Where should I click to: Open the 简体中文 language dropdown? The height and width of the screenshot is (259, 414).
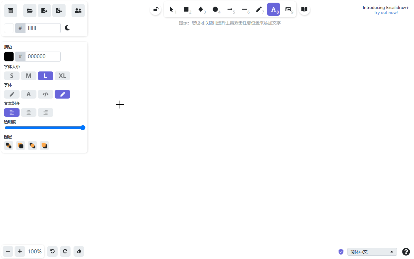(x=372, y=252)
